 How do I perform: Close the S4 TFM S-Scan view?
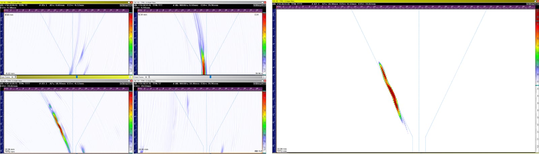pos(265,81)
